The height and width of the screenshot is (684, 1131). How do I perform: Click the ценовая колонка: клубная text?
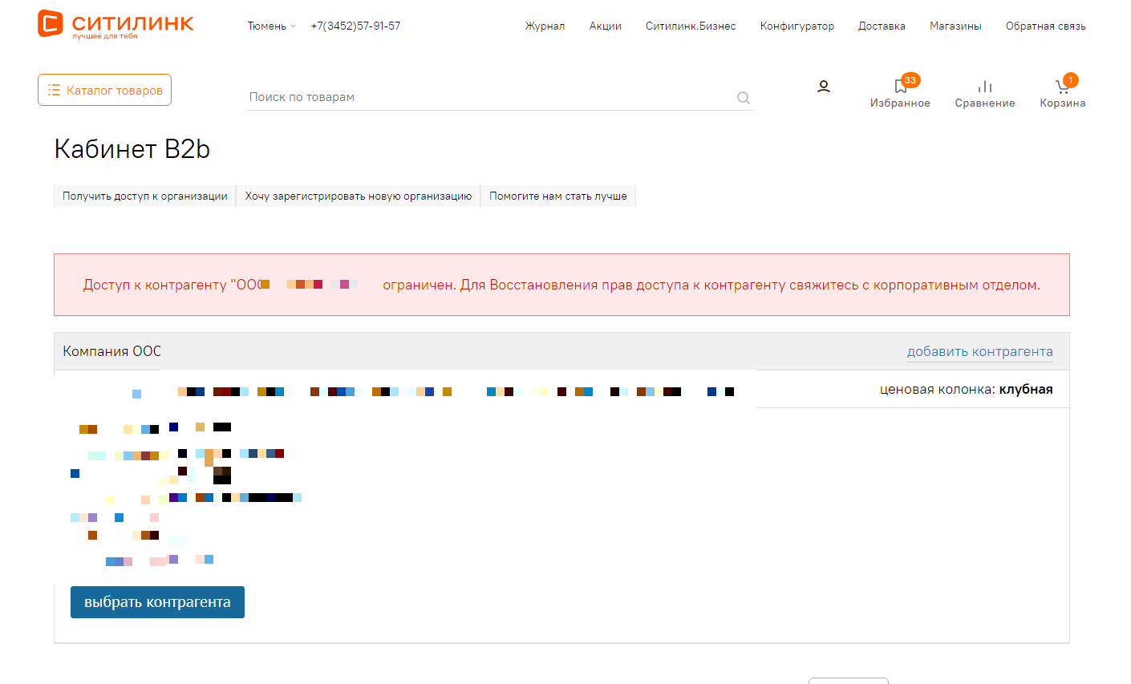point(966,389)
